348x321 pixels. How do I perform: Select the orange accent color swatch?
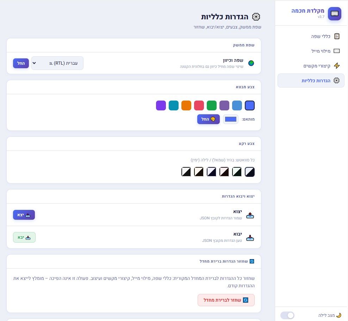[x=186, y=105]
